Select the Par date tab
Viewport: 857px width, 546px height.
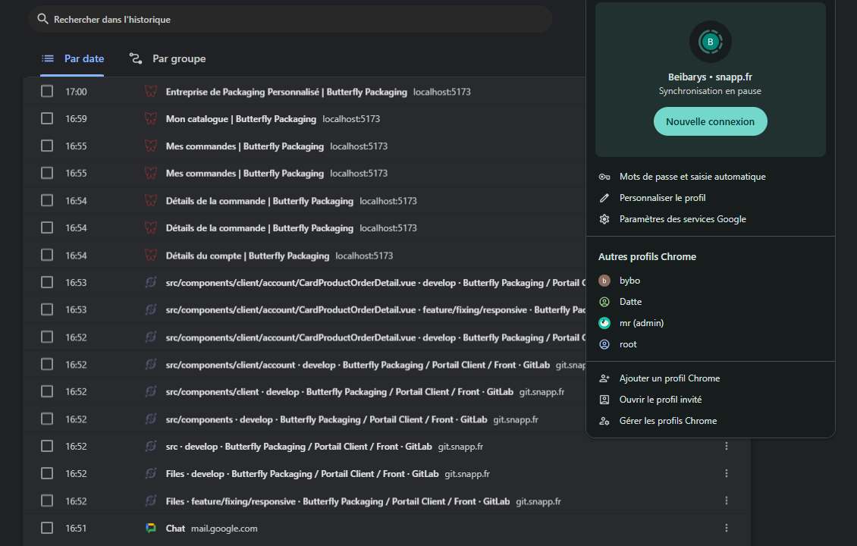pyautogui.click(x=73, y=58)
